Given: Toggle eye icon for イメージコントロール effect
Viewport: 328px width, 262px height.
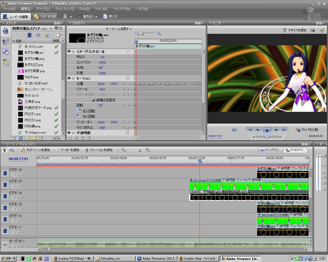Looking at the screenshot, I should 69,51.
